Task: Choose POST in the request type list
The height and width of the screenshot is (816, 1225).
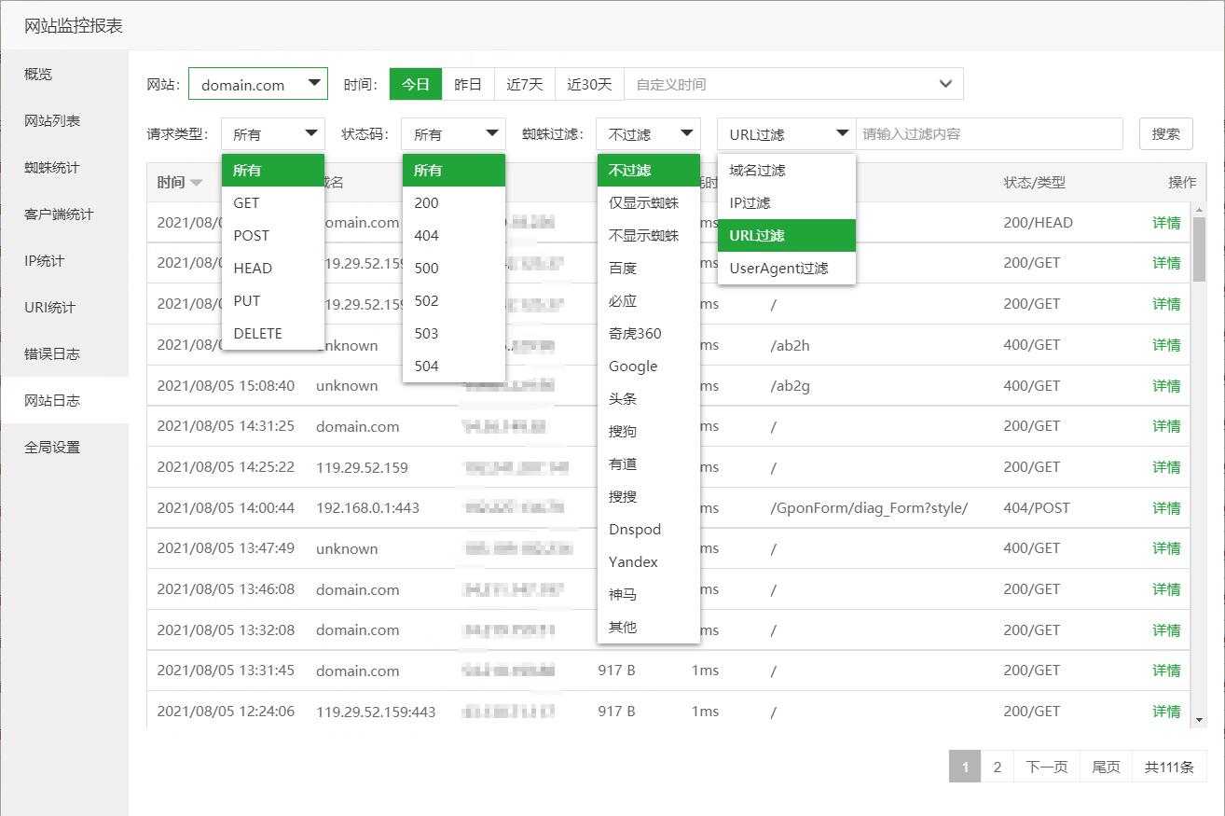Action: 273,236
